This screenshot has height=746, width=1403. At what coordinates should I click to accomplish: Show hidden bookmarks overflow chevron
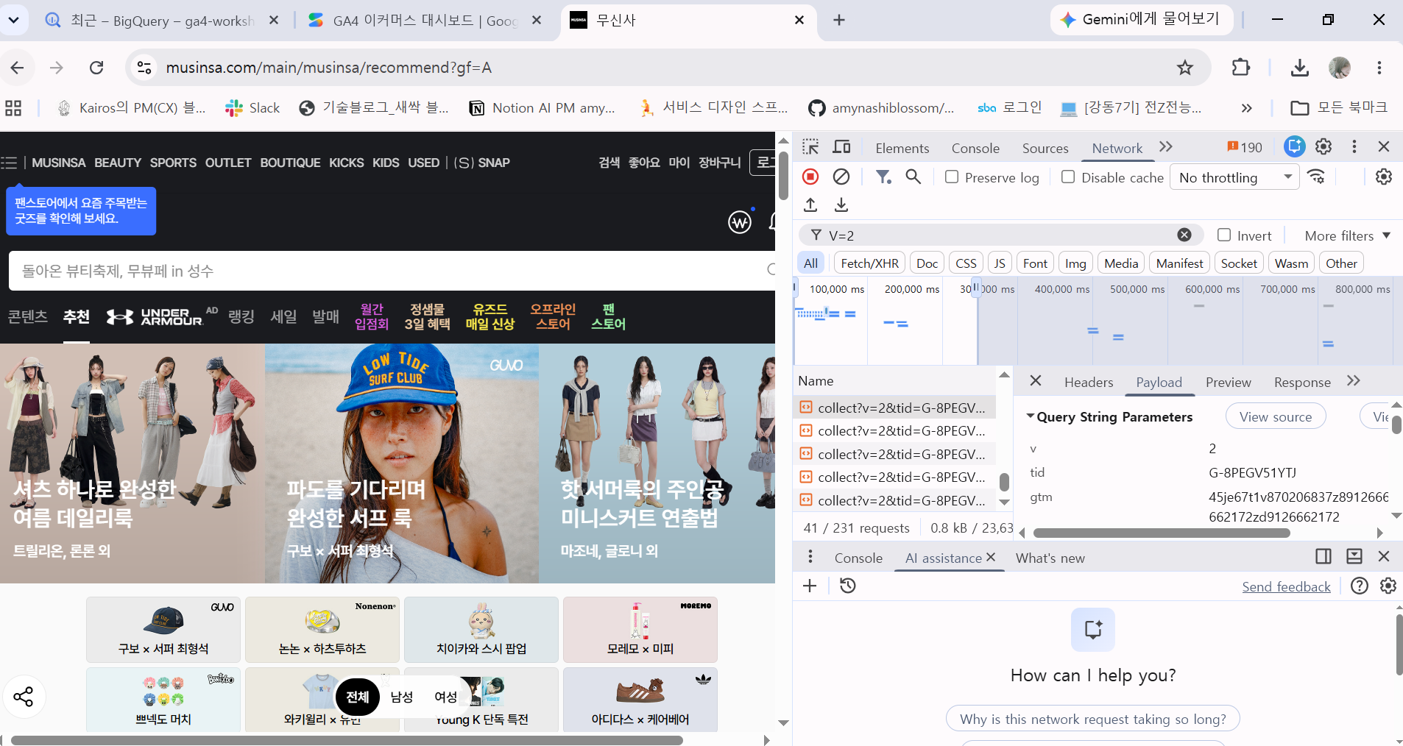click(x=1246, y=108)
